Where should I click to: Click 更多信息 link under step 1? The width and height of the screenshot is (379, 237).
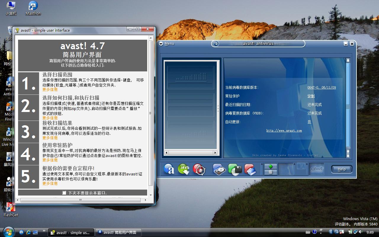click(50, 89)
